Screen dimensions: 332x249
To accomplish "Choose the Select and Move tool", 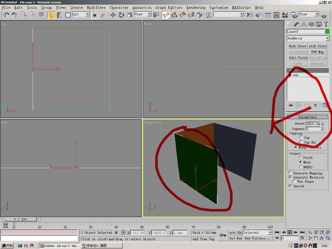I will coord(113,15).
